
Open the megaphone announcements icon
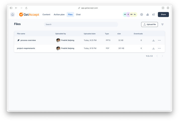tap(154, 15)
